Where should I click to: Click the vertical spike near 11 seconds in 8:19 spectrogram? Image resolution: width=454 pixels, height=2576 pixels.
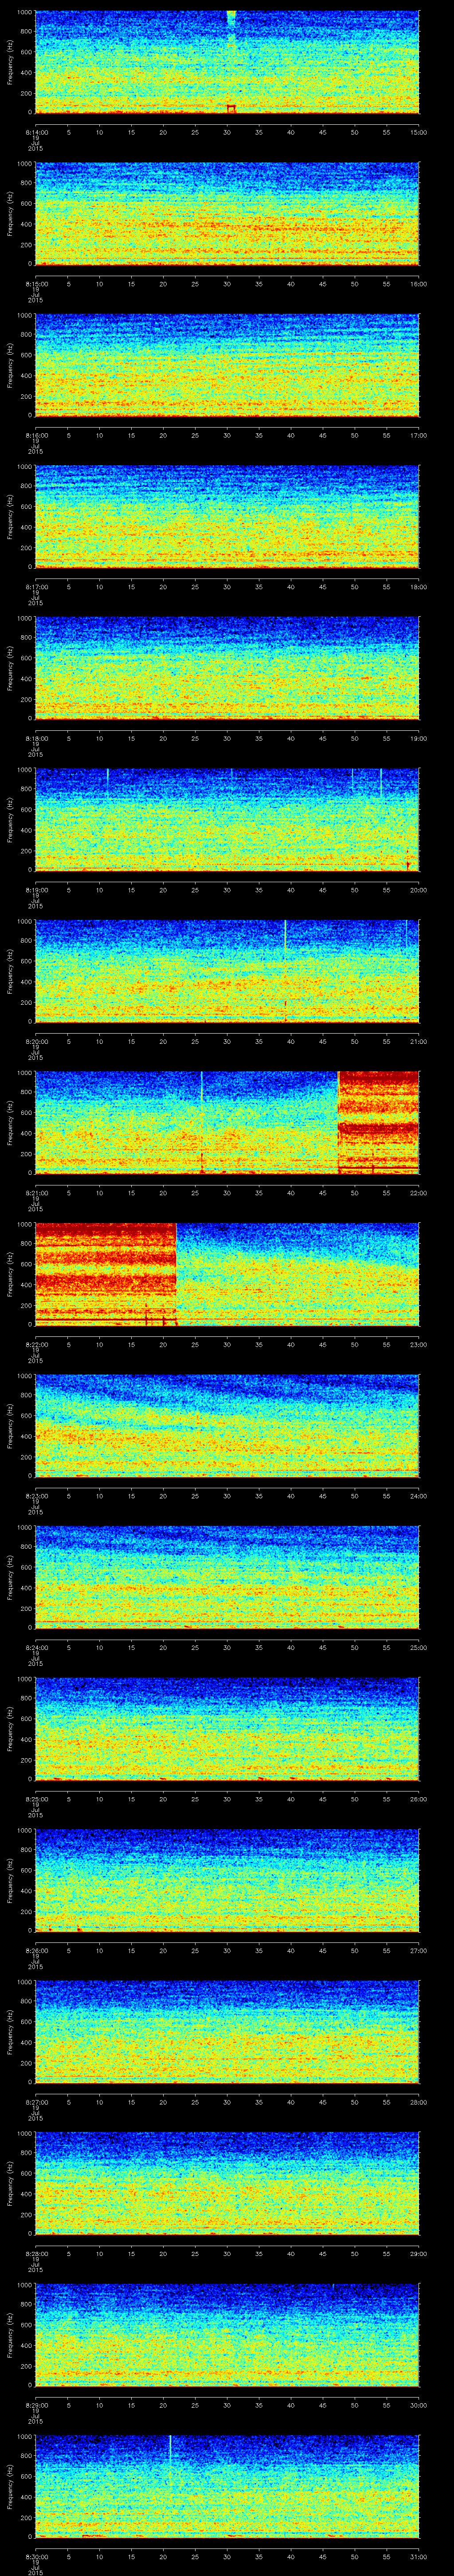[108, 781]
